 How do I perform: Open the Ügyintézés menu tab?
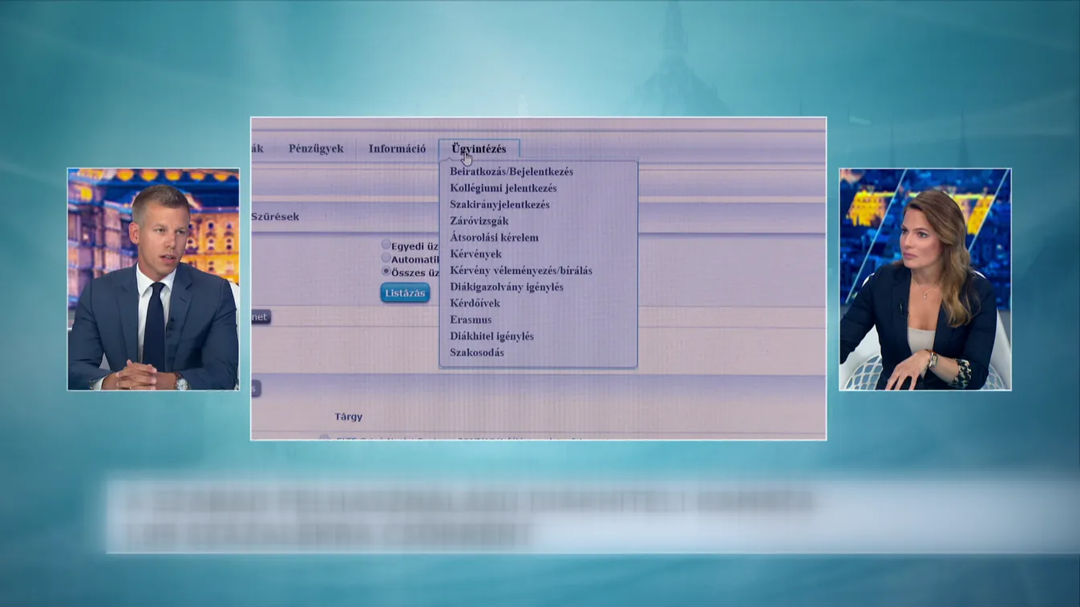click(x=479, y=149)
